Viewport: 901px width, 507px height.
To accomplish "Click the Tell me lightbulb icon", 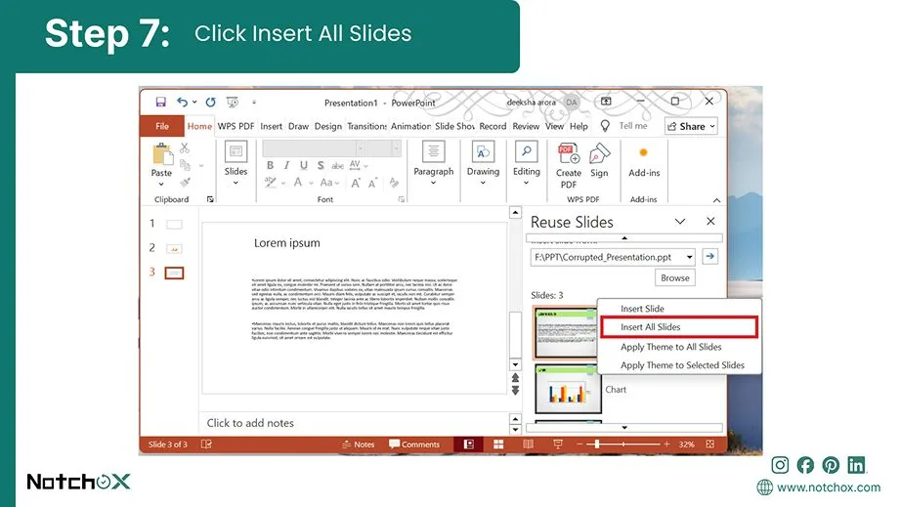I will click(605, 126).
